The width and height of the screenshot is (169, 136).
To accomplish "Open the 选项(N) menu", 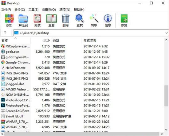I will [x=65, y=10].
